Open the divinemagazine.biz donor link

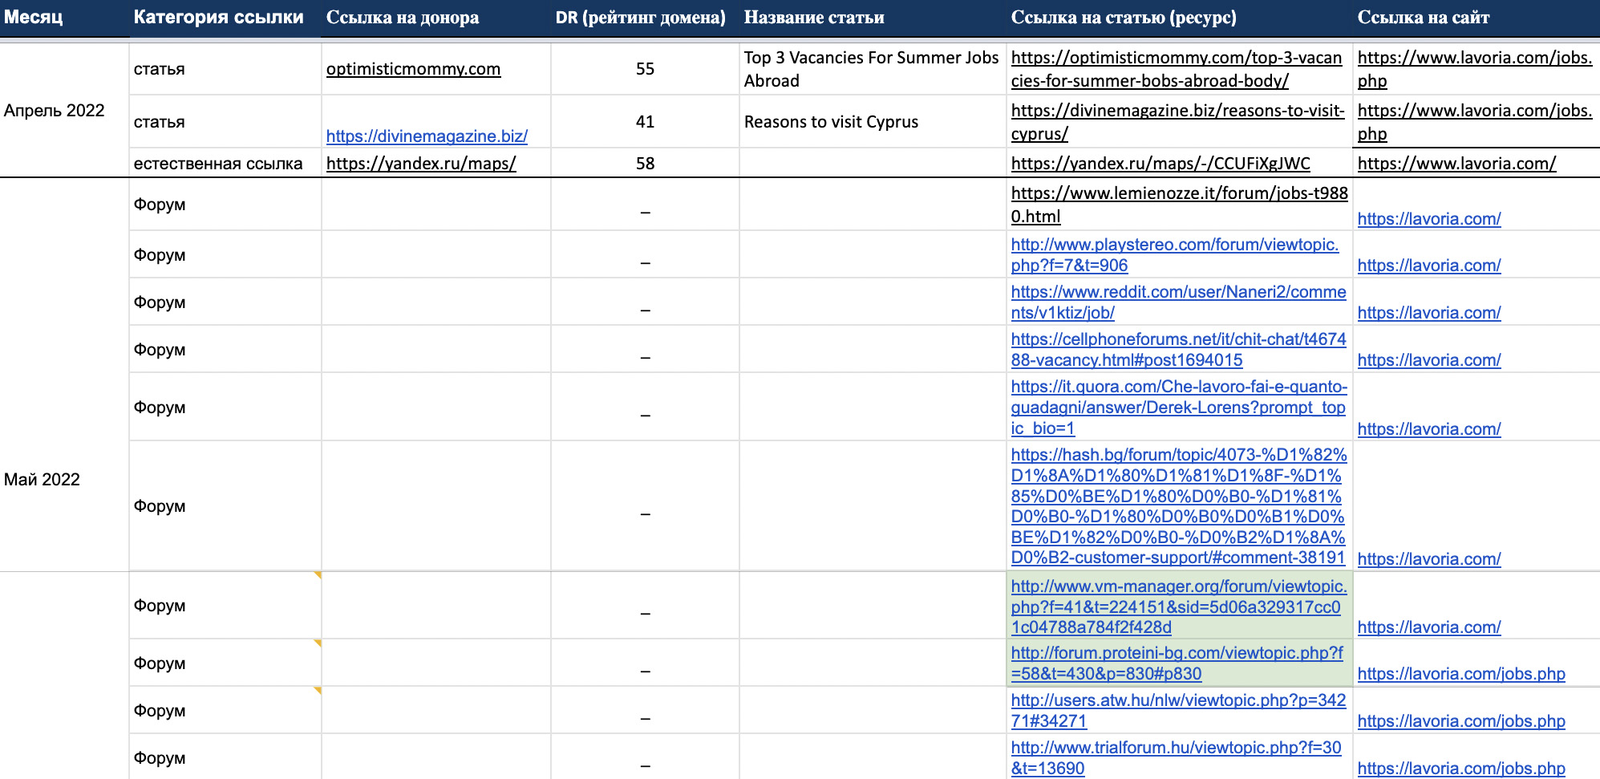[x=427, y=136]
